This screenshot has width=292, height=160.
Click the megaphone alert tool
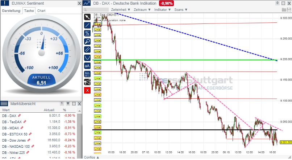point(87,82)
